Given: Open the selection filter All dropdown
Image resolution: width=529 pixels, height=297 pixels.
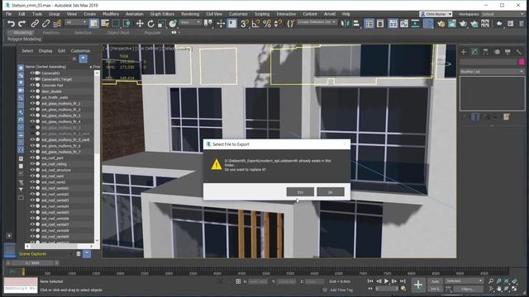Looking at the screenshot, I should pyautogui.click(x=76, y=22).
